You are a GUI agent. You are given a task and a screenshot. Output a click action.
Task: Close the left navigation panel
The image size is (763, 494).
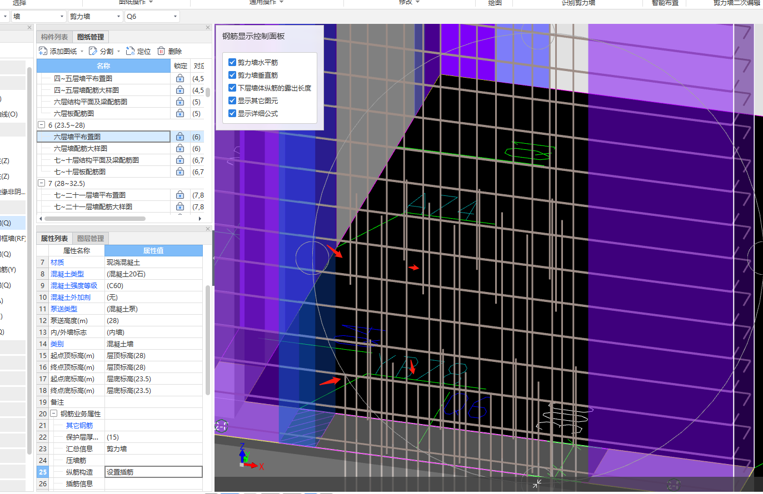click(x=29, y=27)
